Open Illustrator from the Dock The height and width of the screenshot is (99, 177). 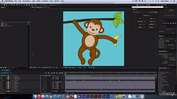(x=92, y=96)
